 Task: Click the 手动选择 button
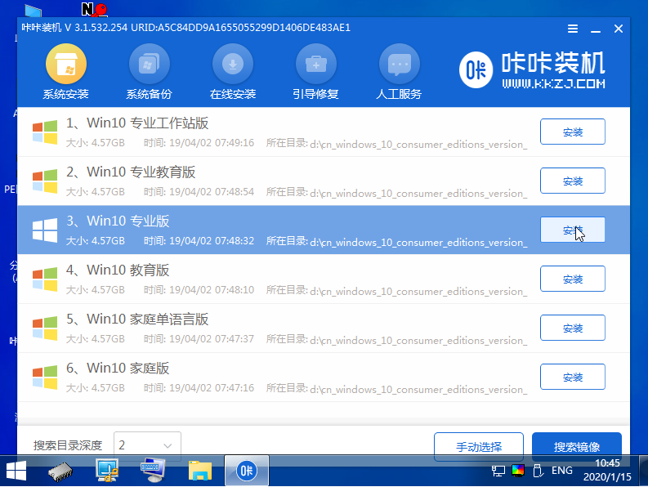click(x=479, y=447)
